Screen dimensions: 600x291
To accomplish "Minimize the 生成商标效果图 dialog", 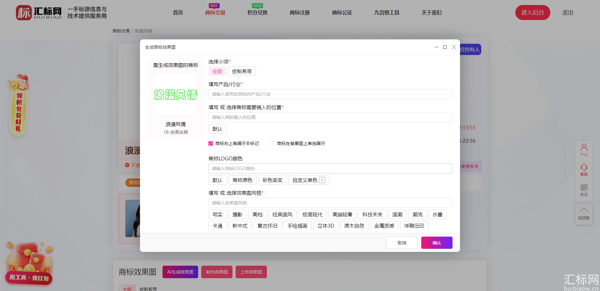I will pyautogui.click(x=436, y=47).
